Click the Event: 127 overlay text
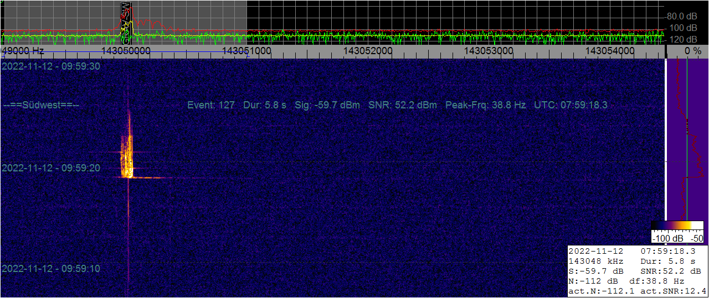The image size is (709, 298). pyautogui.click(x=211, y=105)
